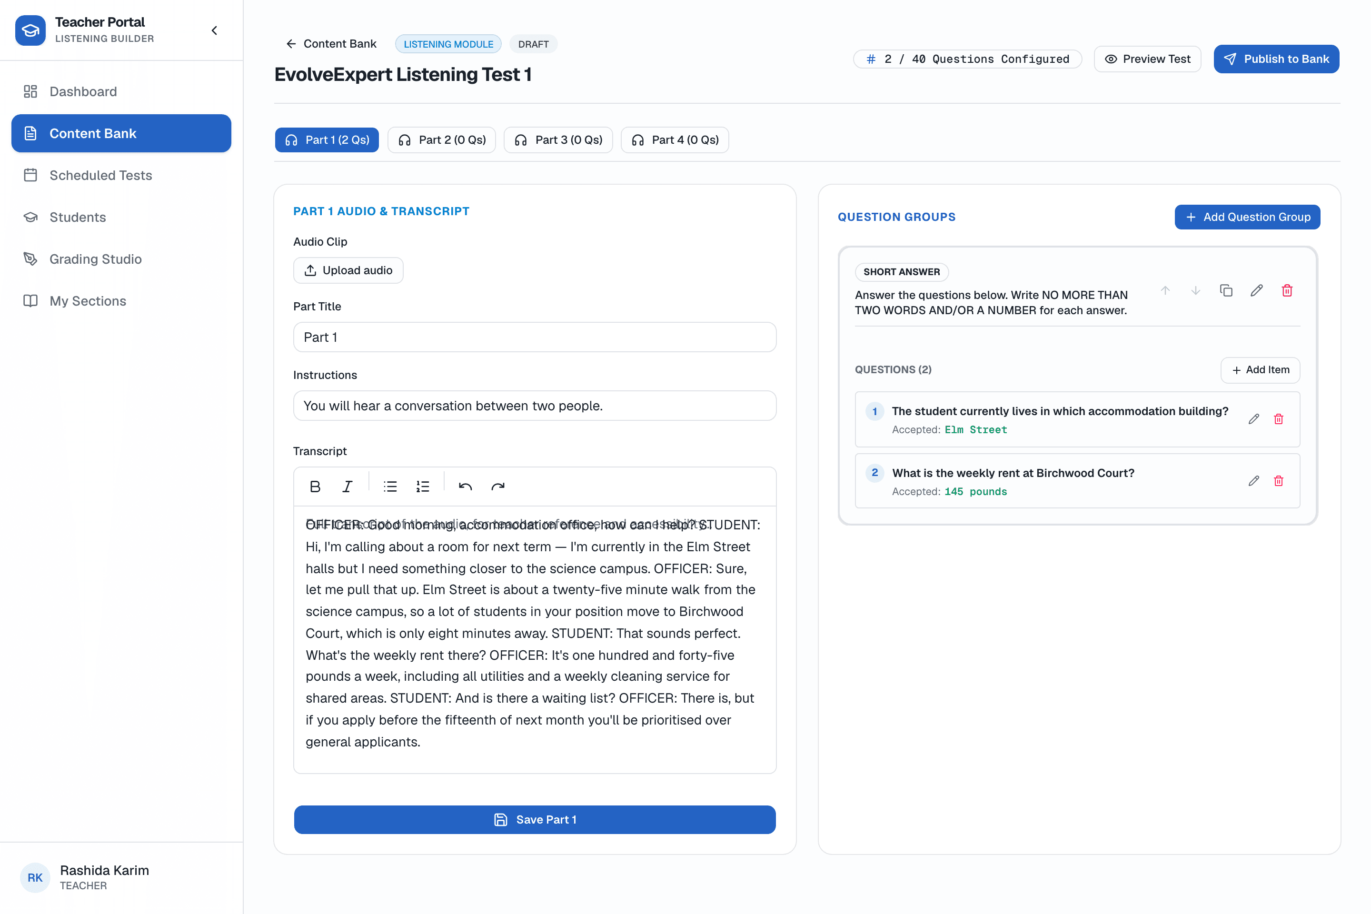Viewport: 1371px width, 914px height.
Task: Open the Students section
Action: coord(121,217)
